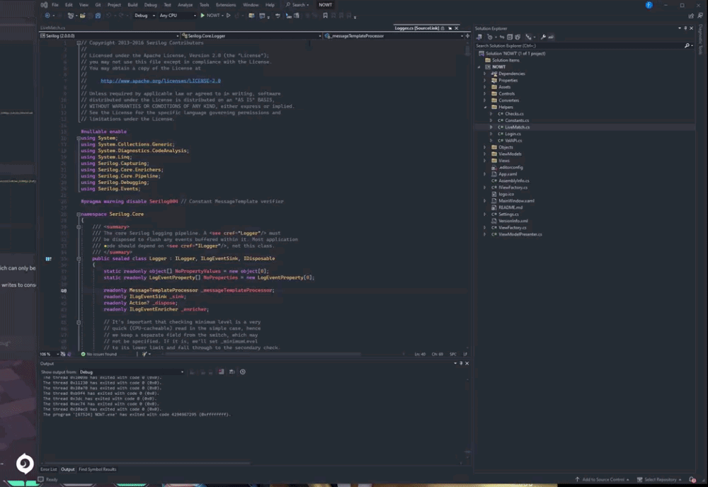The image size is (708, 487).
Task: Open the Build menu
Action: point(132,5)
